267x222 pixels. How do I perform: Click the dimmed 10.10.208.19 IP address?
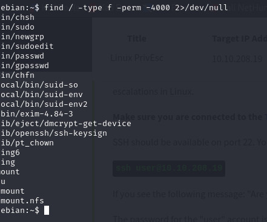point(237,59)
